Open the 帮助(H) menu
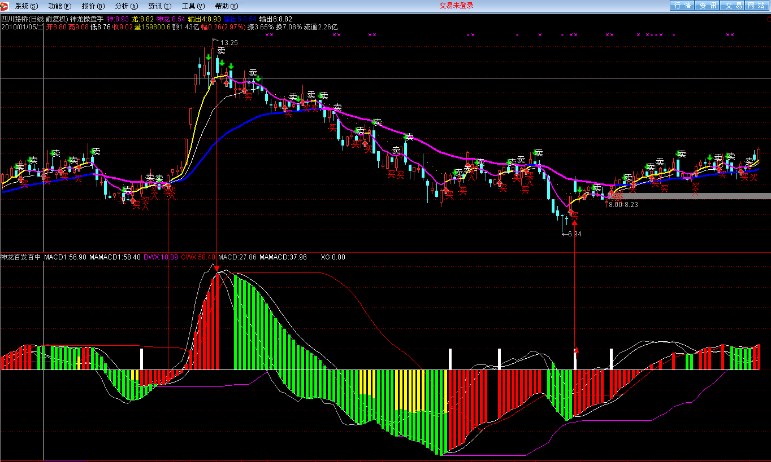 226,6
